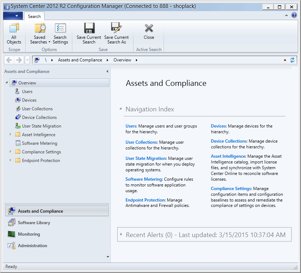This screenshot has height=273, width=301.
Task: Click the Endpoint Protection folder icon
Action: coord(18,160)
